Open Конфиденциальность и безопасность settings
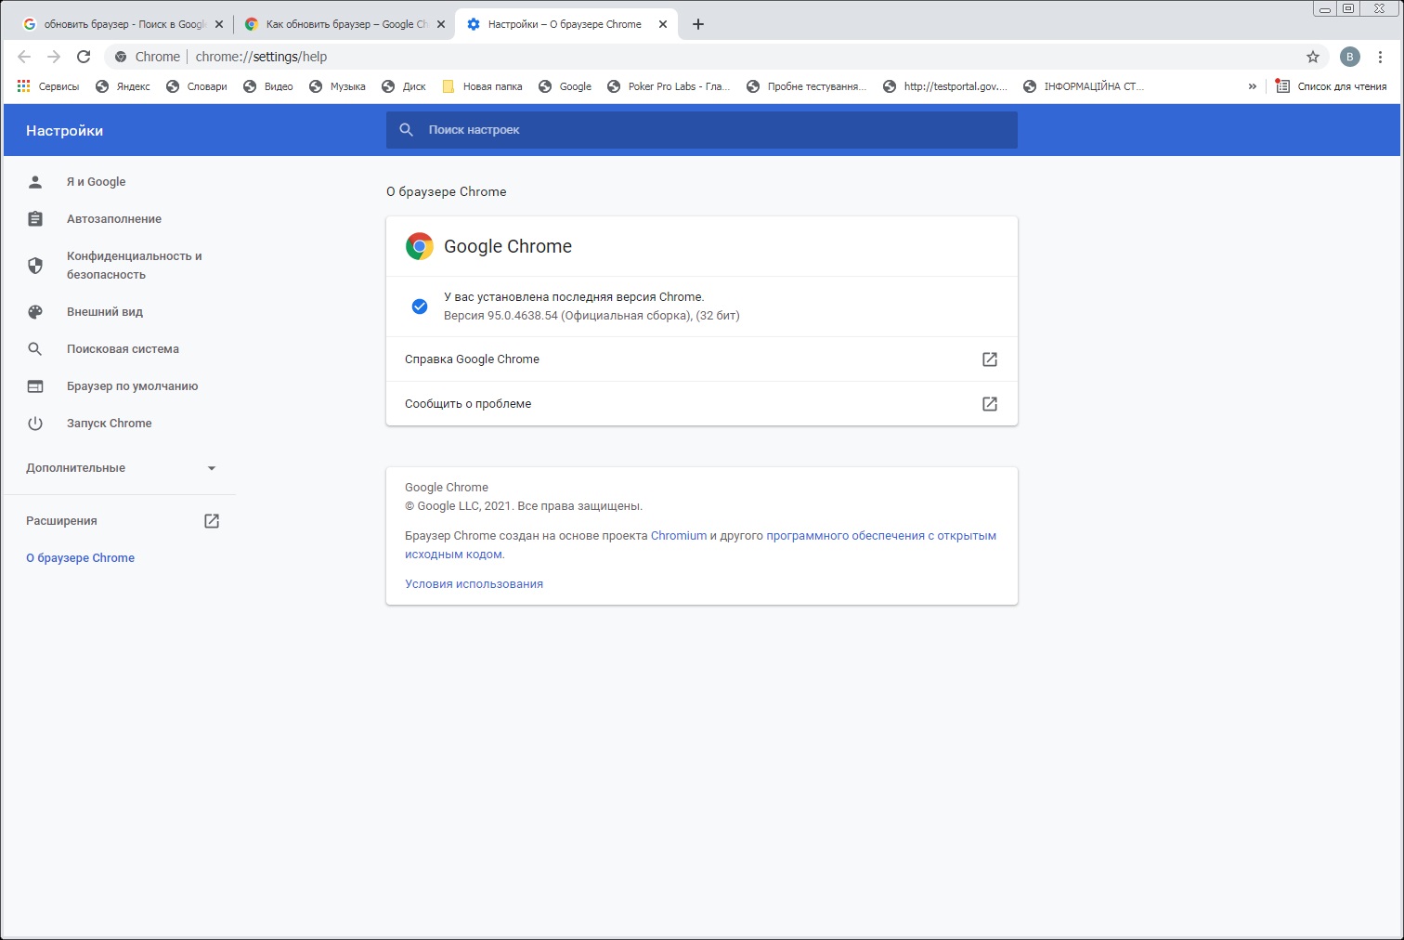 [134, 266]
